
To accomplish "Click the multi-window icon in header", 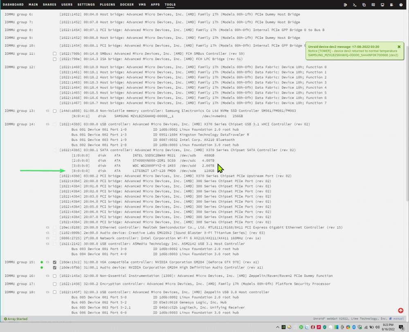I will pos(364,4).
